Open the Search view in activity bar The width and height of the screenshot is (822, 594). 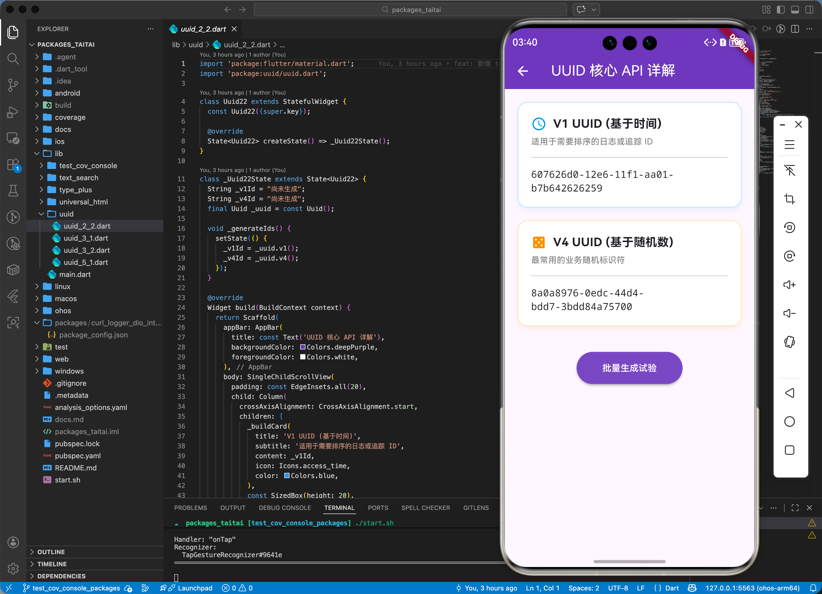click(13, 59)
